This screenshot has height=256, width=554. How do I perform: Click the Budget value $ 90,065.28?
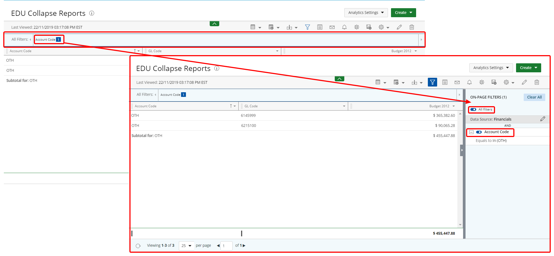[445, 126]
